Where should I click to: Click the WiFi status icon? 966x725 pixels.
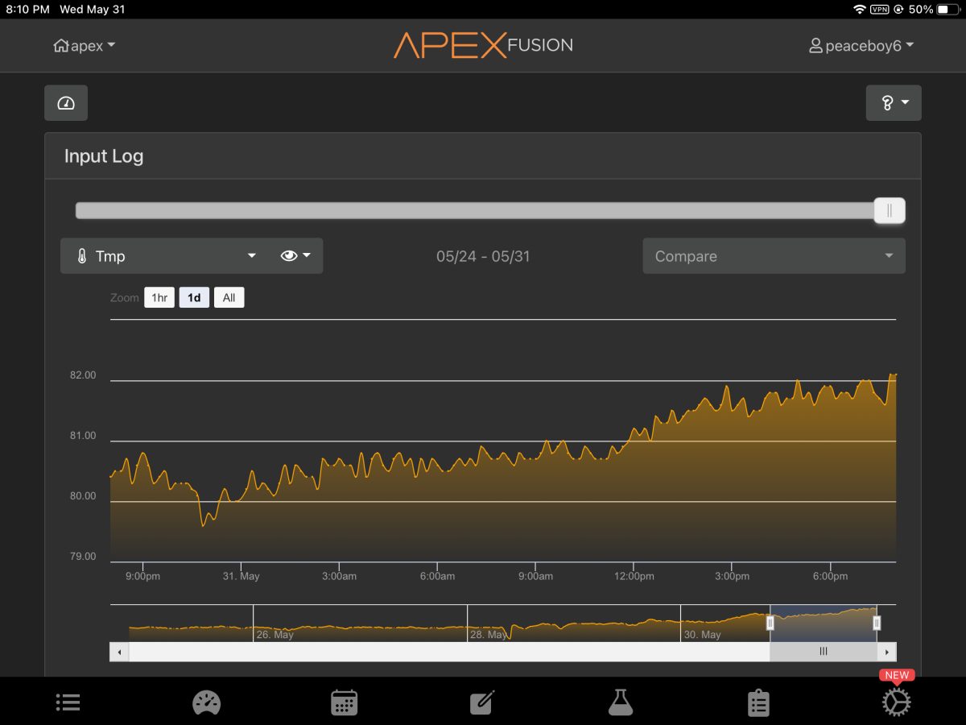tap(860, 10)
